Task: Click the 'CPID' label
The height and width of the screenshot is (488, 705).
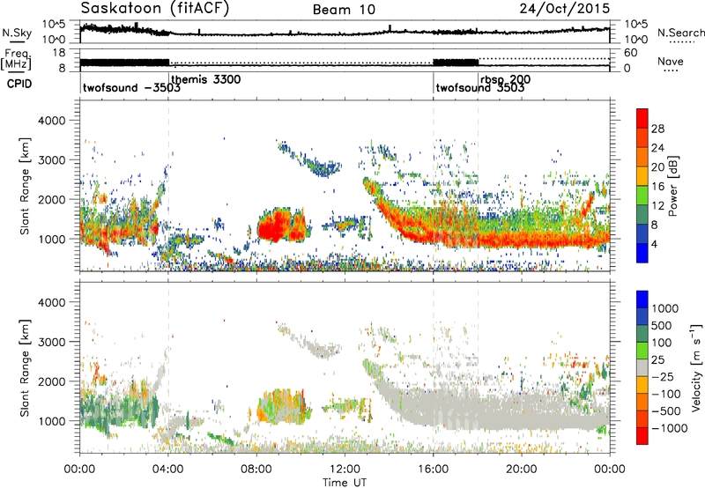Action: (x=19, y=84)
